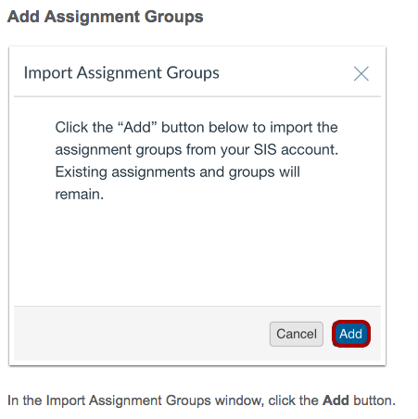Click the text assignments and groups will

[x=206, y=172]
